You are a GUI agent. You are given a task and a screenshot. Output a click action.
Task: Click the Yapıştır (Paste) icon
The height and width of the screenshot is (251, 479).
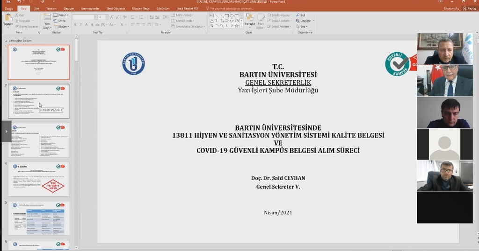click(x=8, y=18)
